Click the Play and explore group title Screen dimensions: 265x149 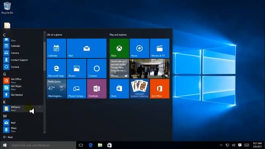[118, 35]
